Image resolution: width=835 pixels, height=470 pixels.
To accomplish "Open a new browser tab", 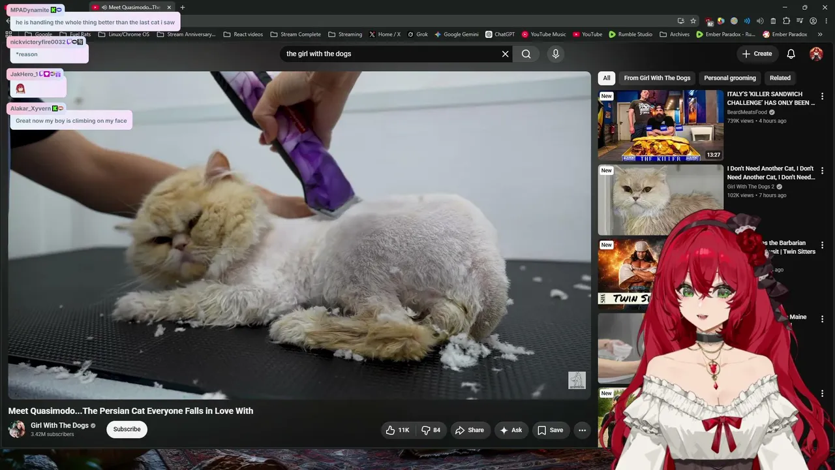I will 183,7.
